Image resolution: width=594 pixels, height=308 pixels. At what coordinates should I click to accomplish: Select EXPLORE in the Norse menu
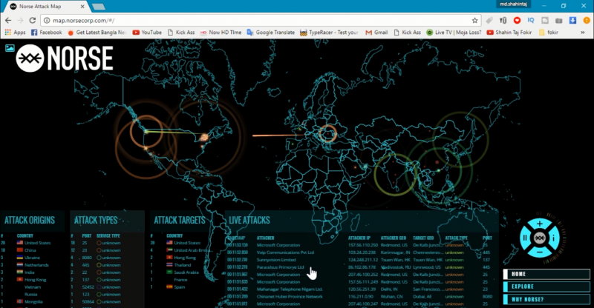pos(546,287)
